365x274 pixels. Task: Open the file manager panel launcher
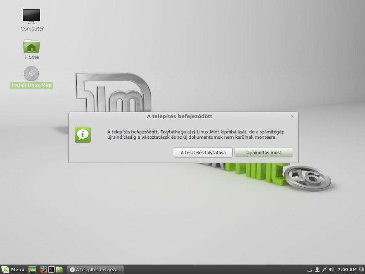point(59,269)
